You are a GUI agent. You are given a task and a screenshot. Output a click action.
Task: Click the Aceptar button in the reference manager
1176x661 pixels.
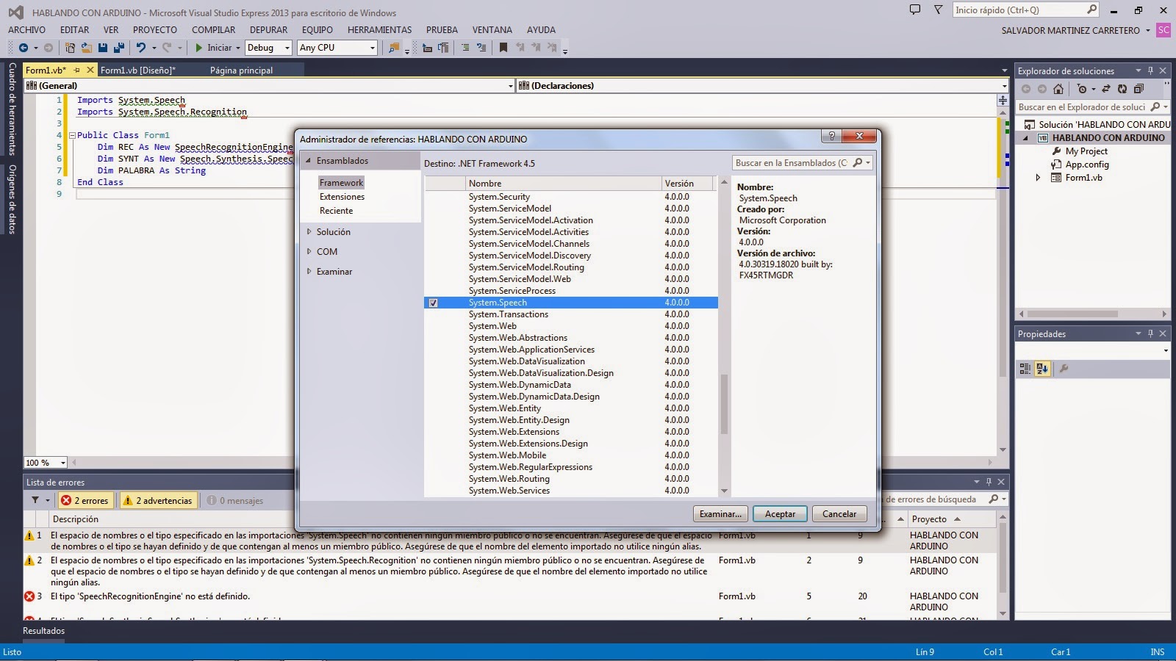click(x=780, y=514)
